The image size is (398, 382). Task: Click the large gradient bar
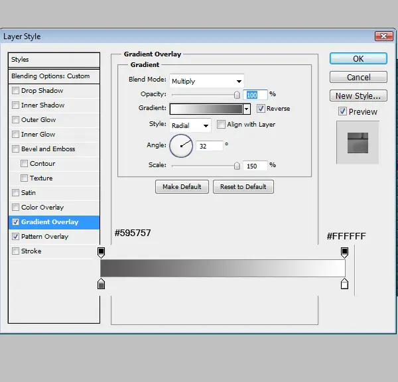[223, 268]
